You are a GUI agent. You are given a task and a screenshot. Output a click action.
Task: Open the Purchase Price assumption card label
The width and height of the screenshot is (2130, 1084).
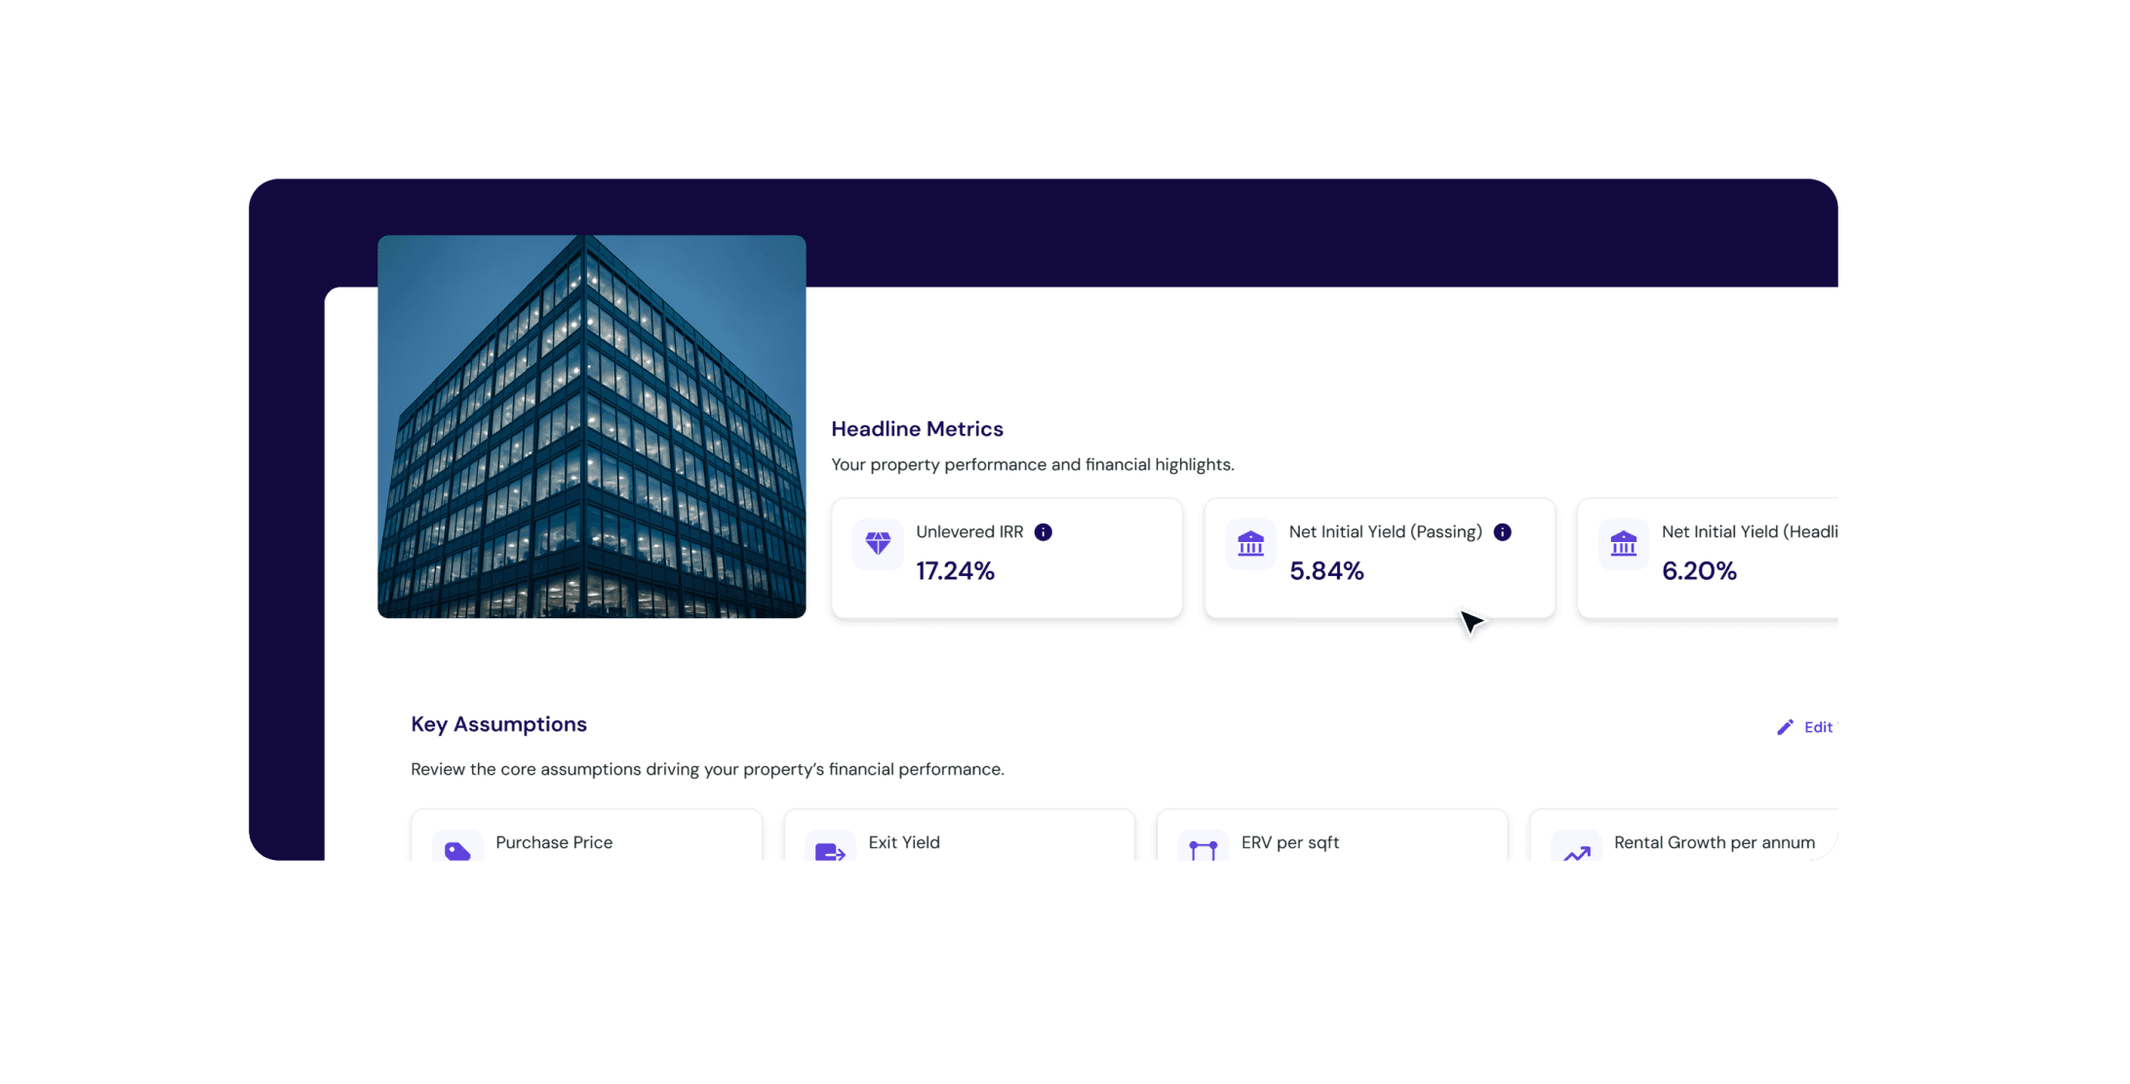click(553, 842)
